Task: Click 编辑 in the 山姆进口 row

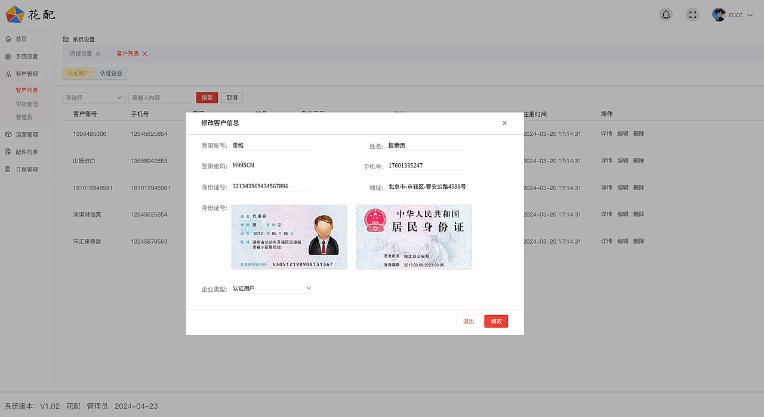Action: pos(623,161)
